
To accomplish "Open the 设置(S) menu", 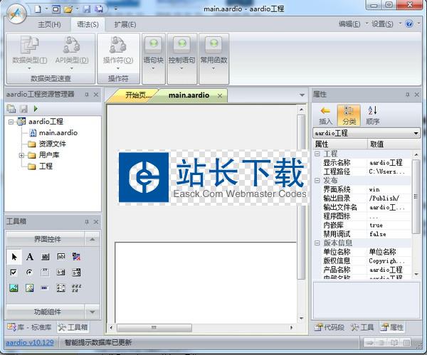I will click(x=382, y=24).
